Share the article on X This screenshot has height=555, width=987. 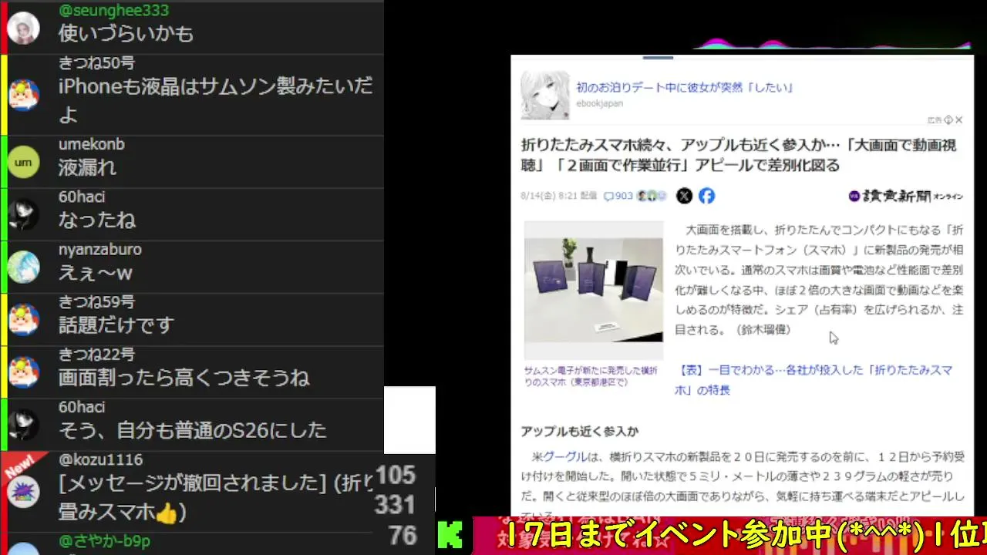[684, 196]
